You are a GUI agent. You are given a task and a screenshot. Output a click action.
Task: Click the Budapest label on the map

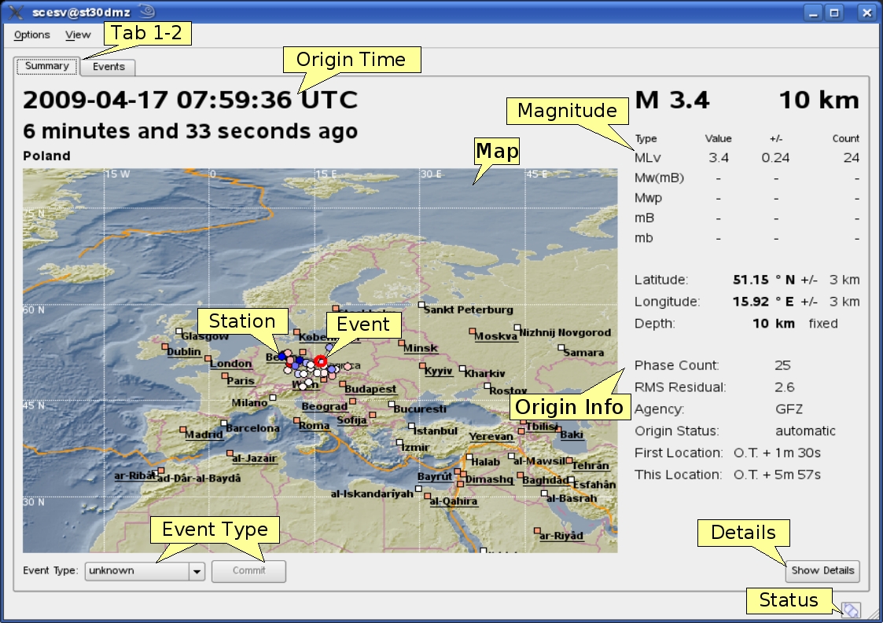pos(370,389)
